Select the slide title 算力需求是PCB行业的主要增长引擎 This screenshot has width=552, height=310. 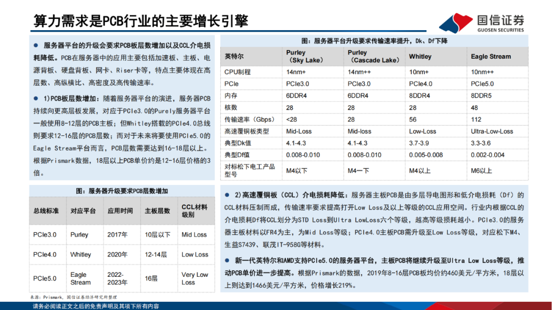click(141, 21)
